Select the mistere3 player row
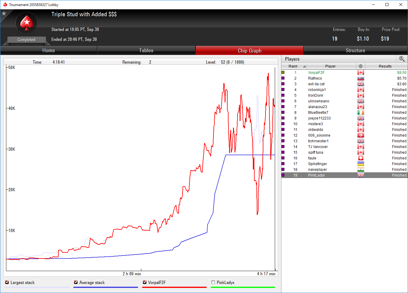 pos(345,124)
